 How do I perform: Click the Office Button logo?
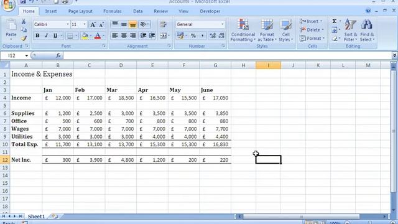8,5
